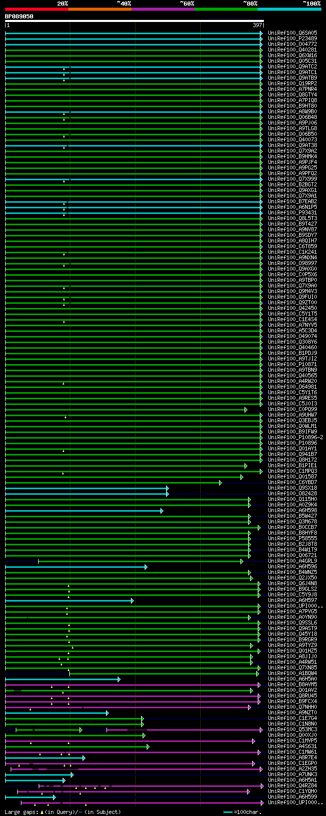Select hit label UniRef100_A7UNK3
The image size is (326, 816).
292,774
